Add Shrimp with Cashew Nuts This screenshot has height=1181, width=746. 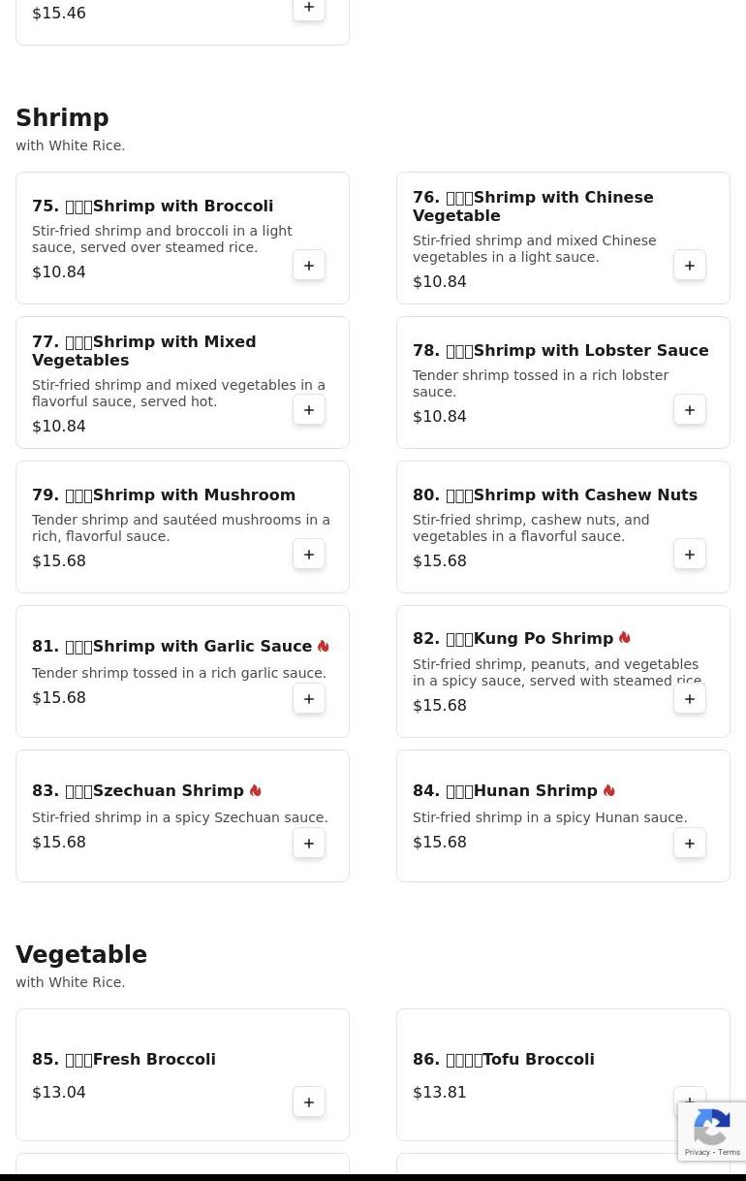(690, 555)
